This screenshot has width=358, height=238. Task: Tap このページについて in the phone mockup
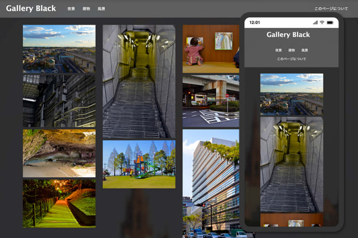pos(291,59)
